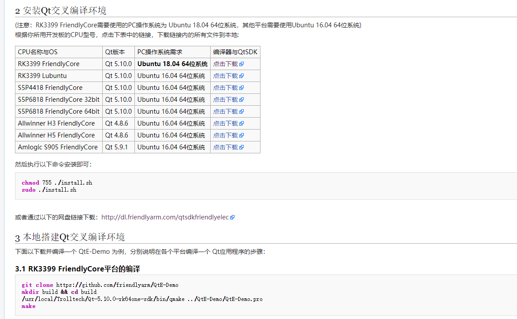Click Qt 4.8.6 in Allwinner H5 row
The width and height of the screenshot is (517, 319).
coord(119,135)
